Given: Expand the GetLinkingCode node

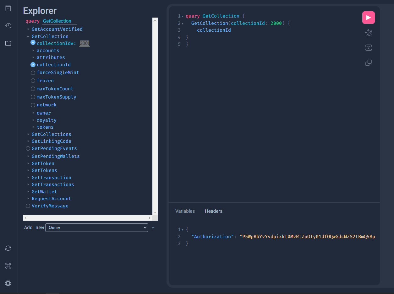Looking at the screenshot, I should pos(28,141).
